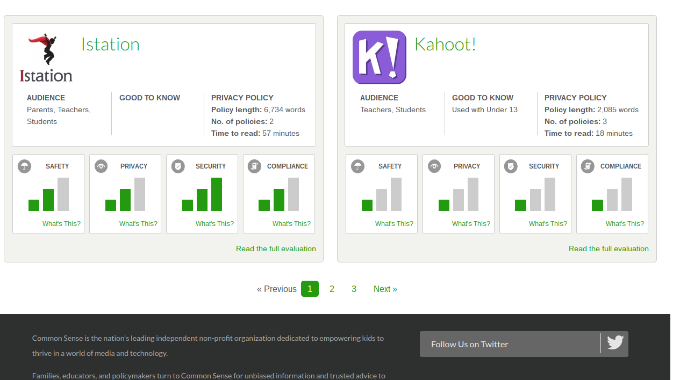
Task: Click Istation Privacy rating bar chart
Action: pos(125,194)
